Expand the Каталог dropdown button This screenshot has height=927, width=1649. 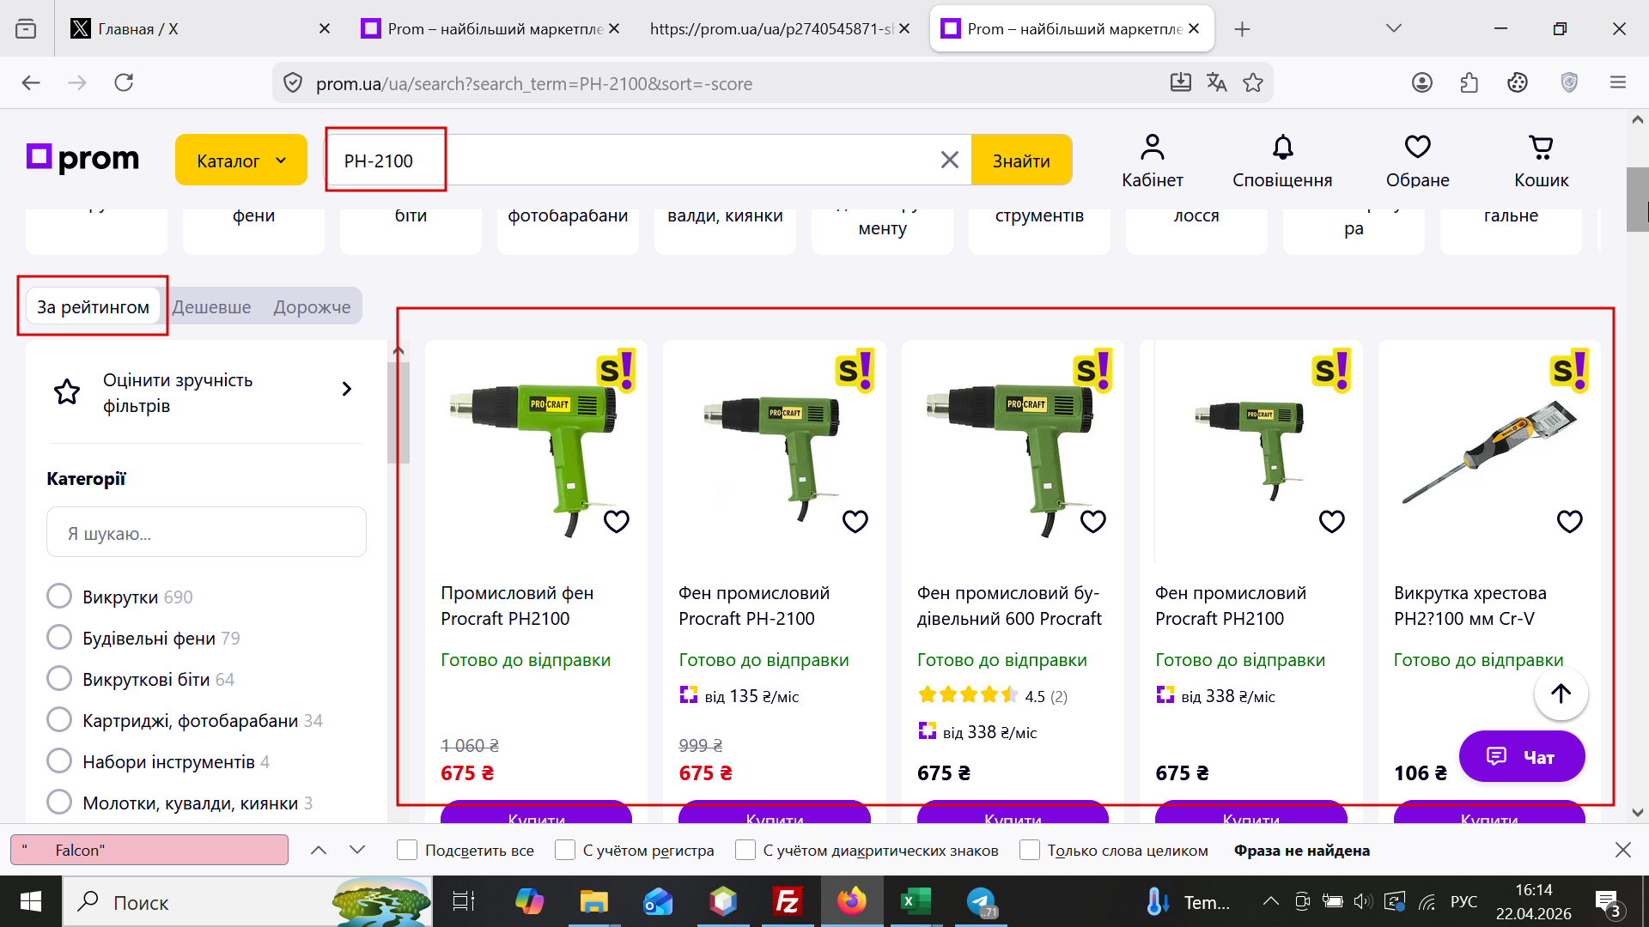[x=240, y=160]
